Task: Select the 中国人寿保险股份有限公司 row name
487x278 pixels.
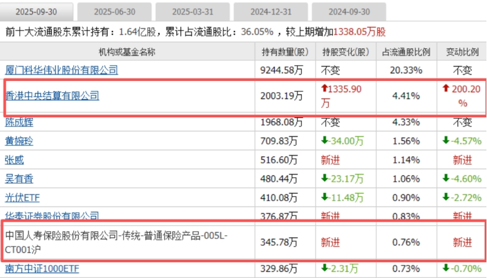Action: point(116,242)
